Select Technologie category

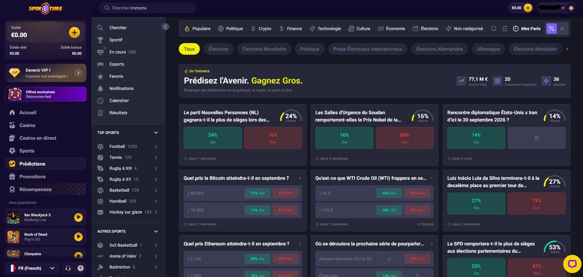pyautogui.click(x=325, y=29)
